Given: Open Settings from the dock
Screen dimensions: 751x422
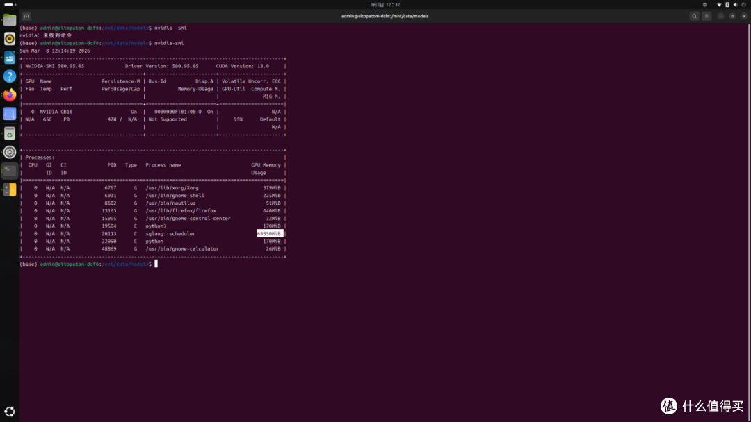Looking at the screenshot, I should (10, 152).
